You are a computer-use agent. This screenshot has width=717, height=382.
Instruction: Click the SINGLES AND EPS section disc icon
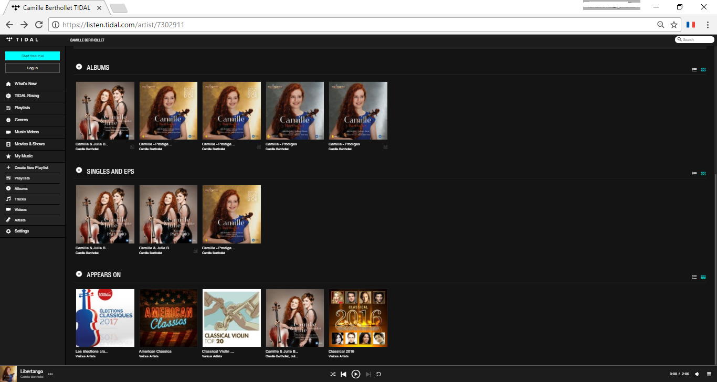(x=79, y=170)
